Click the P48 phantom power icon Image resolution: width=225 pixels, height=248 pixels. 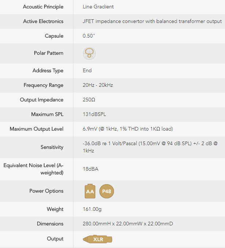point(107,191)
